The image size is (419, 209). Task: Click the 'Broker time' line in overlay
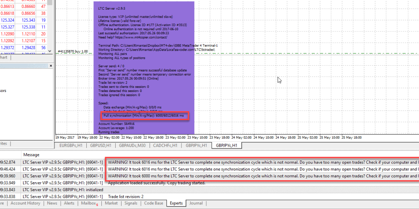coord(128,79)
